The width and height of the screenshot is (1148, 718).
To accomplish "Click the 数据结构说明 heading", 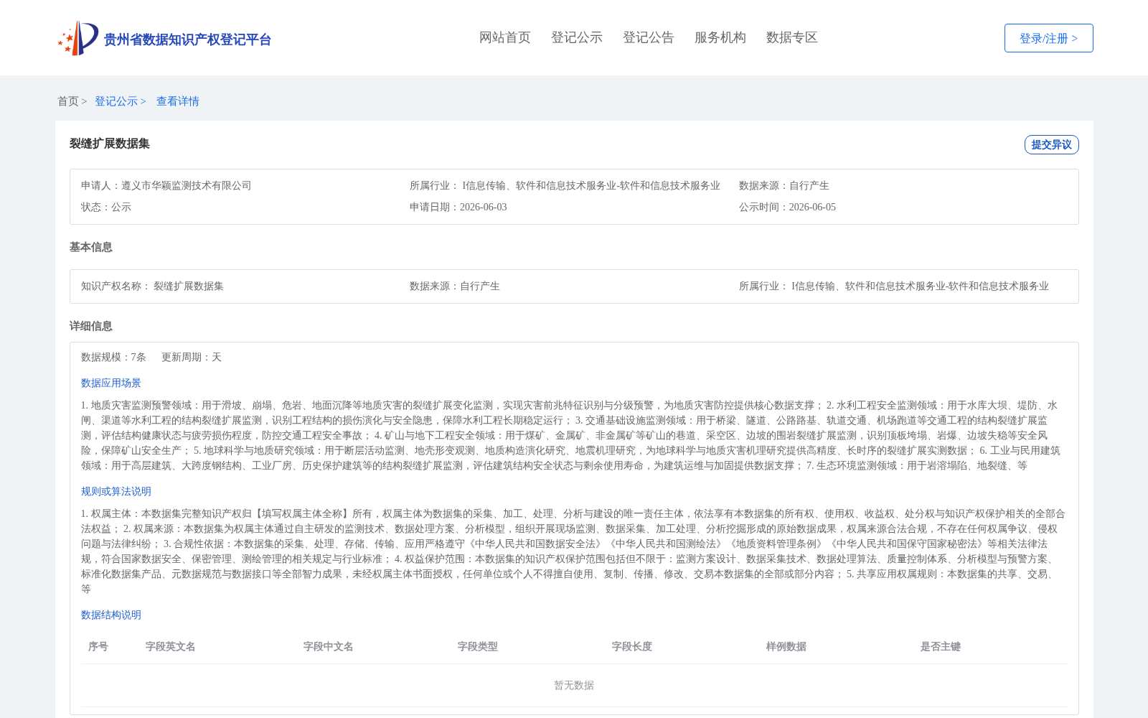I will pyautogui.click(x=111, y=615).
